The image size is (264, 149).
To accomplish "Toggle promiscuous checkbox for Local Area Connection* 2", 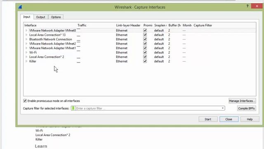I will pyautogui.click(x=145, y=57).
